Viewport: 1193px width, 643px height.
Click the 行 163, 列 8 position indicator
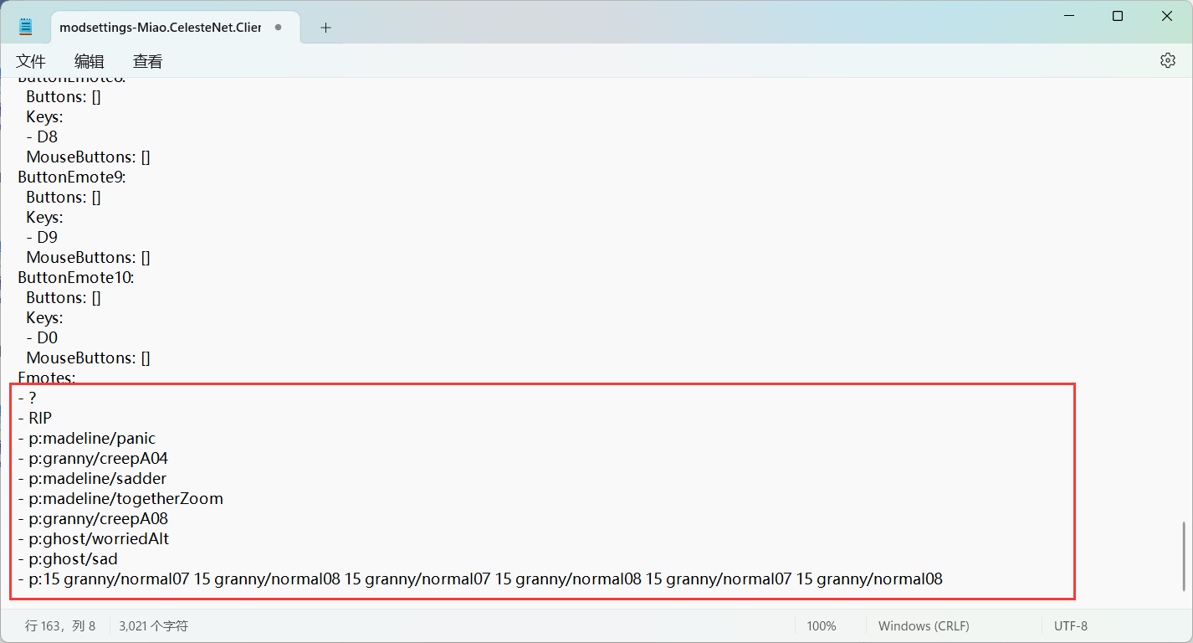(60, 626)
